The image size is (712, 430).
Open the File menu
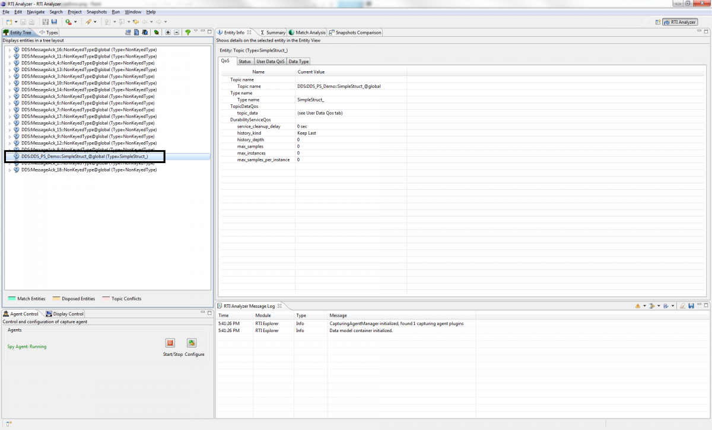coord(6,12)
